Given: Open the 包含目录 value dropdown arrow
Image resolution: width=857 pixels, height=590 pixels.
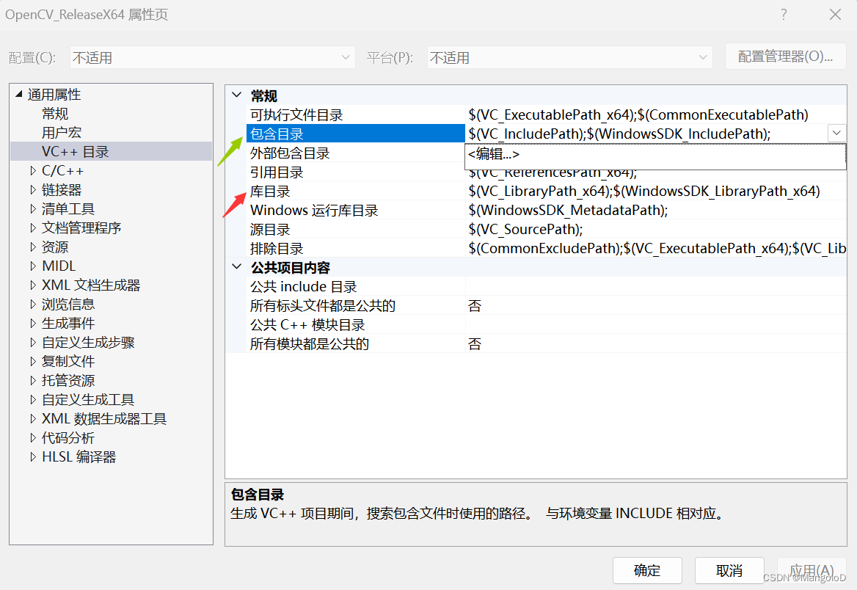Looking at the screenshot, I should [836, 133].
